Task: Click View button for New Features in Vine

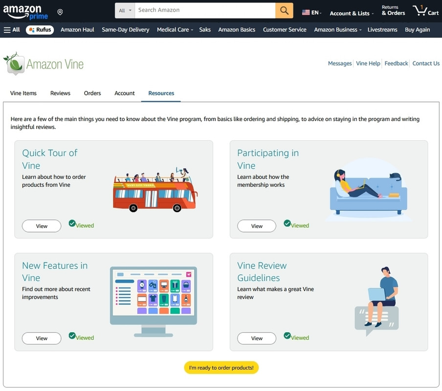Action: pyautogui.click(x=42, y=338)
